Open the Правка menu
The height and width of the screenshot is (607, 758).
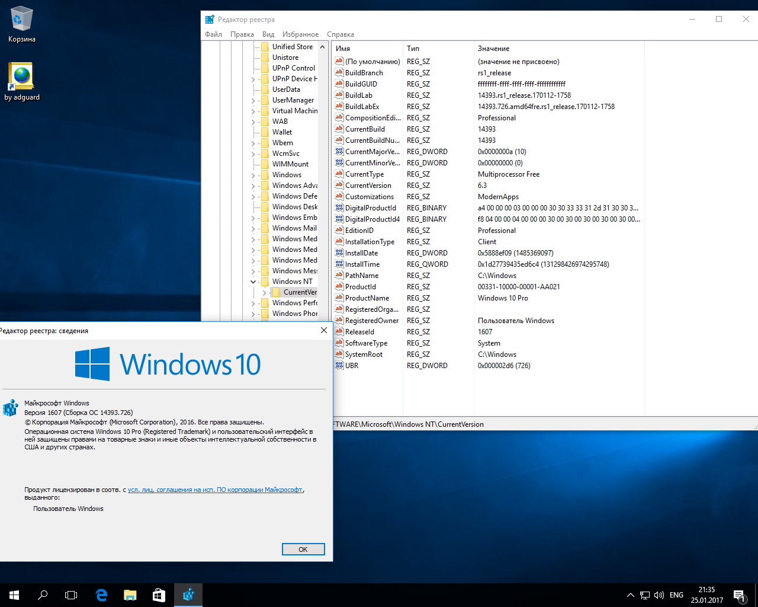pyautogui.click(x=242, y=34)
